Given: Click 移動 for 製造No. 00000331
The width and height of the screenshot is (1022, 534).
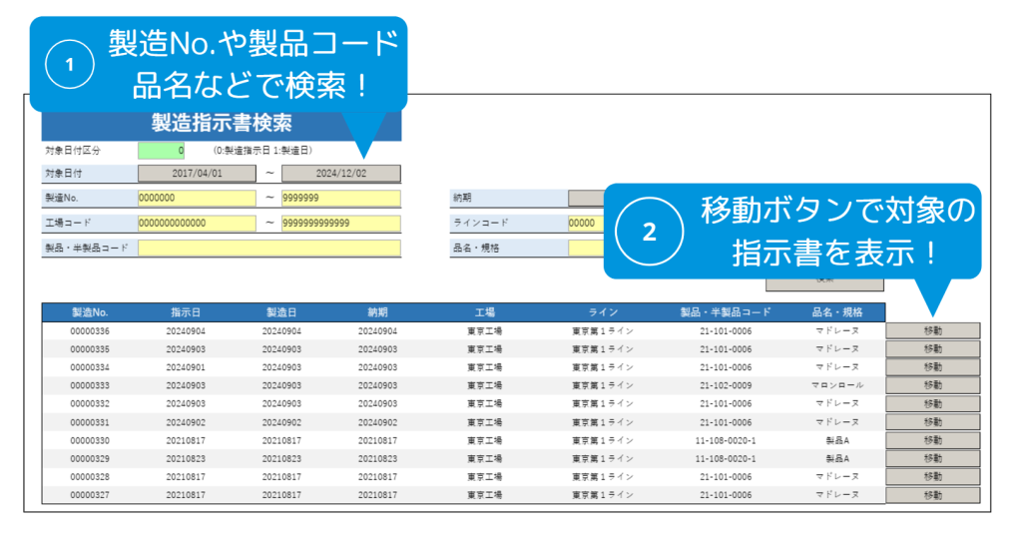Looking at the screenshot, I should click(x=932, y=422).
